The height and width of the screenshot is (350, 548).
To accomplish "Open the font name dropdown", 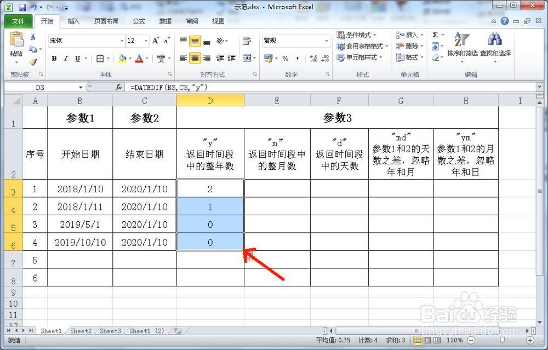I will tap(123, 41).
